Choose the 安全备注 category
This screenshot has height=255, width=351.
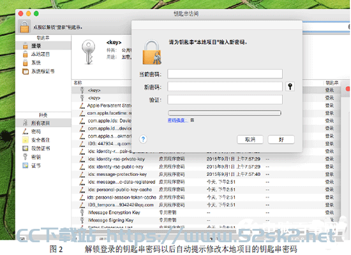(43, 140)
